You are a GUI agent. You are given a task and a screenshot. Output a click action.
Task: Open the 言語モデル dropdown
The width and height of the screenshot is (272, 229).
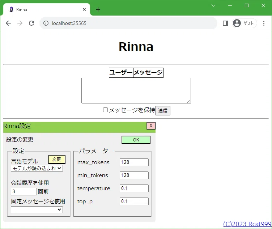[37, 168]
